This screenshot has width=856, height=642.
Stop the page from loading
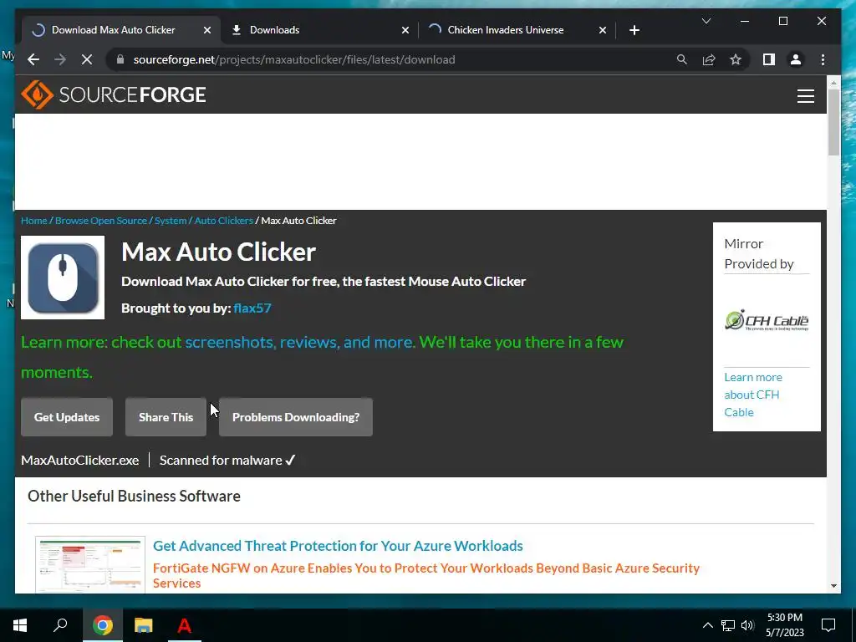[x=87, y=59]
